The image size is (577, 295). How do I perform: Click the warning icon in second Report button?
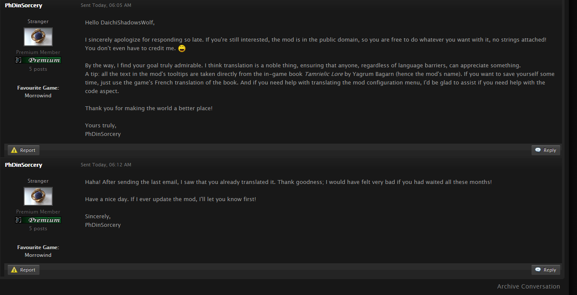pyautogui.click(x=14, y=270)
